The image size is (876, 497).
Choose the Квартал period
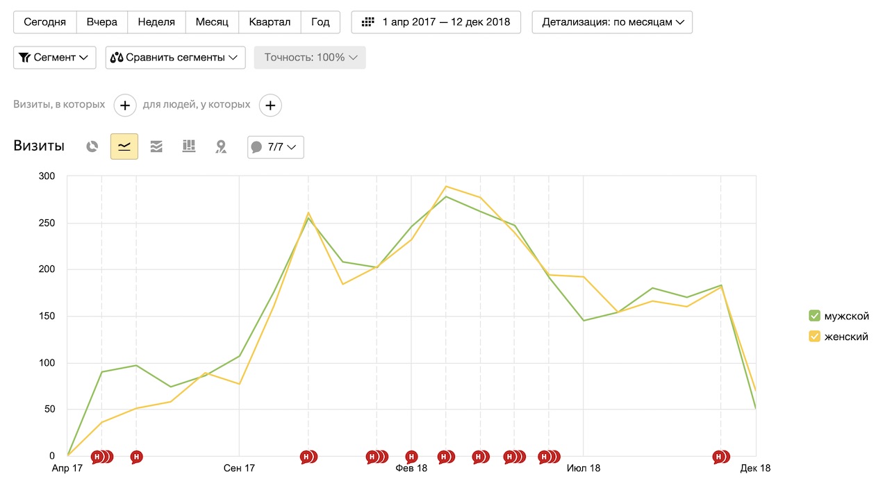tap(270, 22)
